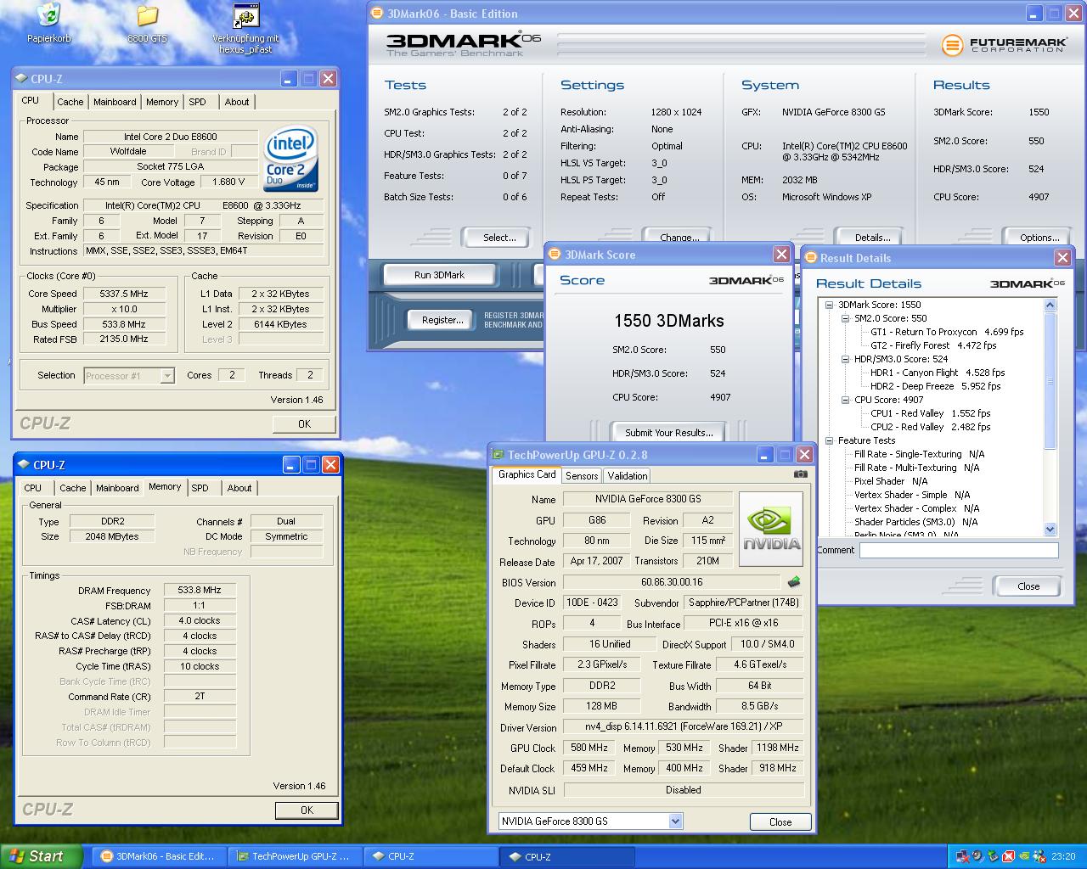Switch to Cache tab in upper CPU-Z
The image size is (1087, 869).
click(x=70, y=102)
